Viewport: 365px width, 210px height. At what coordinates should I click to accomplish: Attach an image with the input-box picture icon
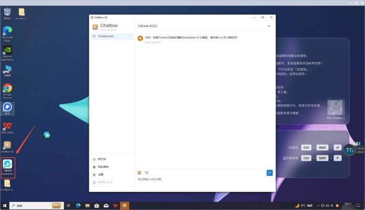(x=139, y=173)
